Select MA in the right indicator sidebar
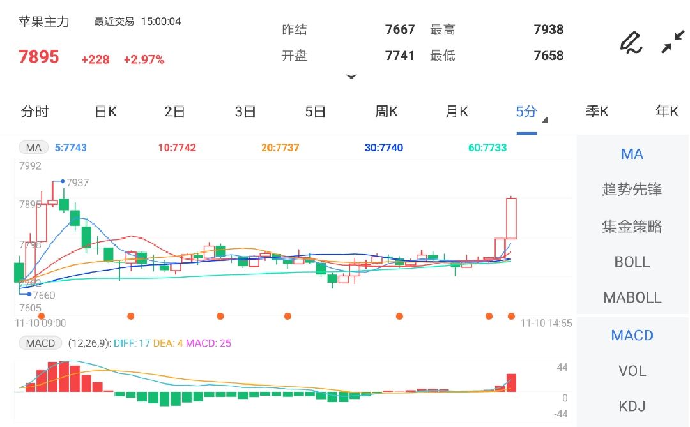The width and height of the screenshot is (690, 427). 631,154
